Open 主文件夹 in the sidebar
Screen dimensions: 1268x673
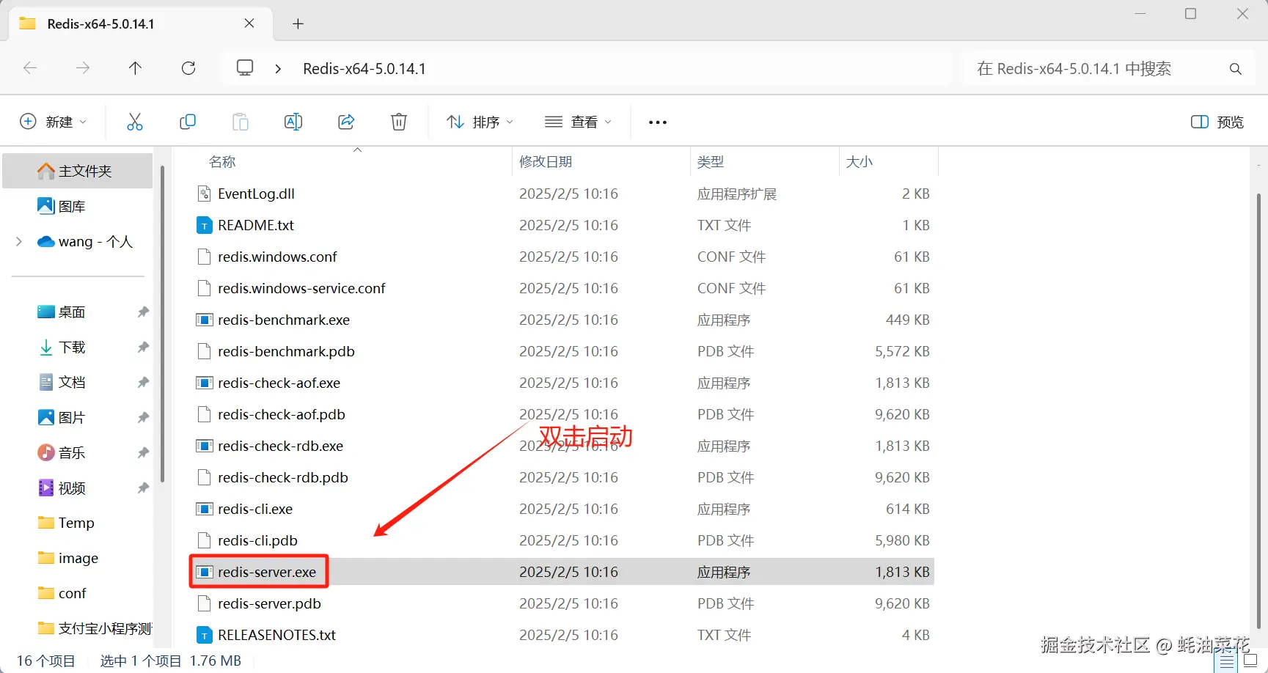click(78, 171)
